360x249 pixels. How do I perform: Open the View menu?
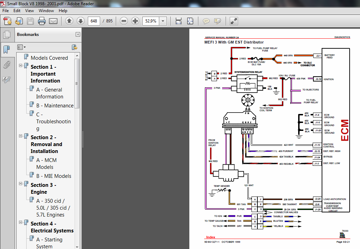pos(29,11)
